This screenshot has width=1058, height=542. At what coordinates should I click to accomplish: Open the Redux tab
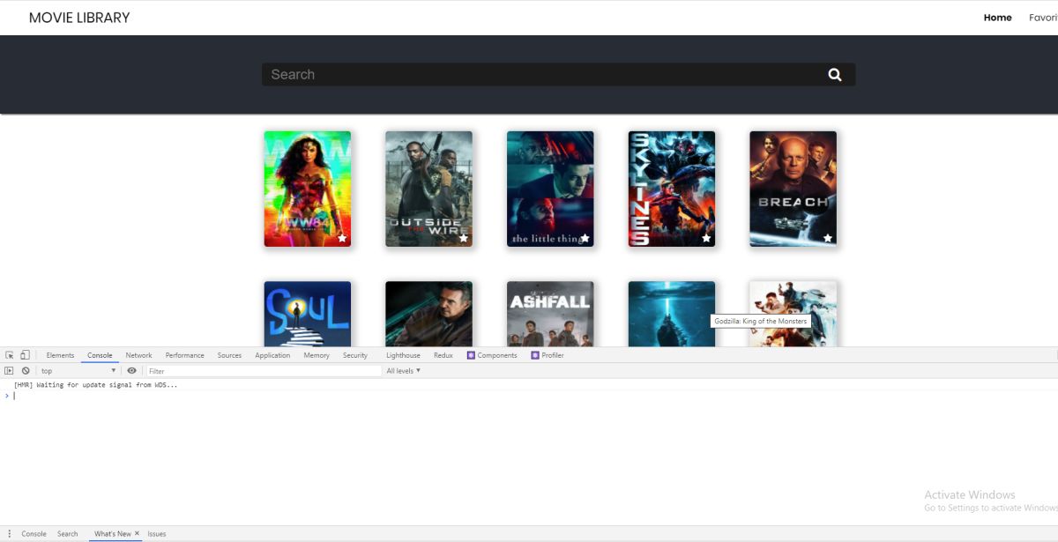[x=443, y=355]
